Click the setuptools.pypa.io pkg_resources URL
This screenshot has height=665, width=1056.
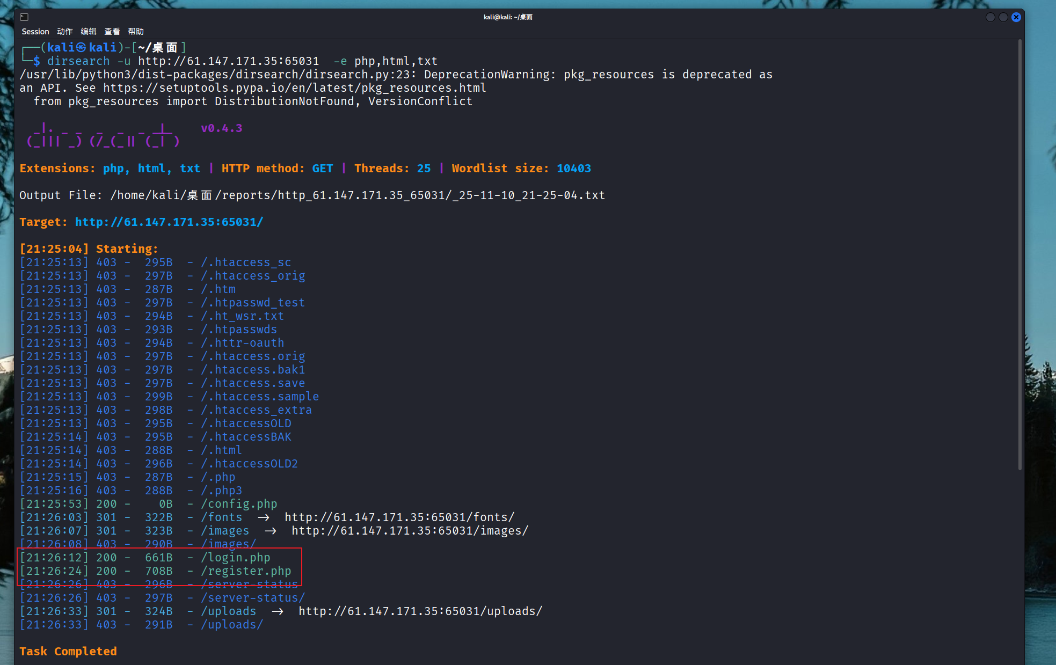(294, 88)
